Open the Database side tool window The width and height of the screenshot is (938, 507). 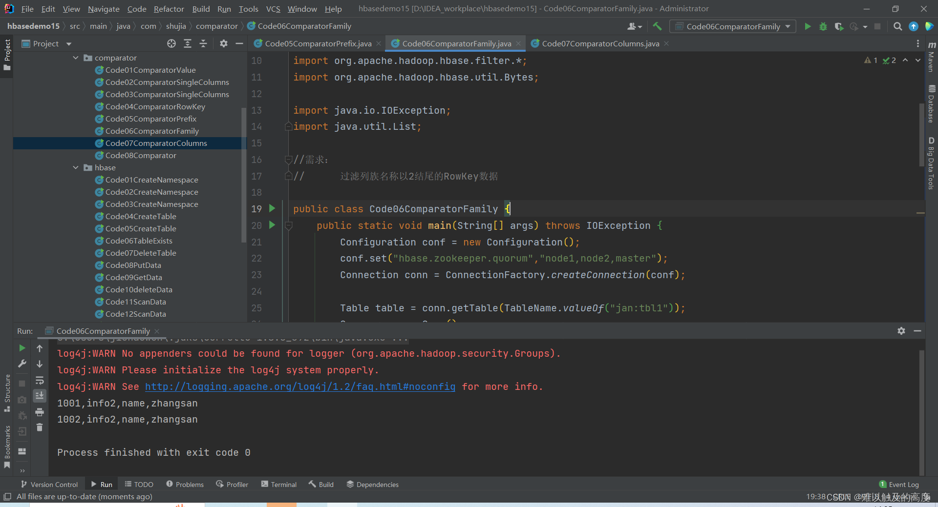pos(932,104)
